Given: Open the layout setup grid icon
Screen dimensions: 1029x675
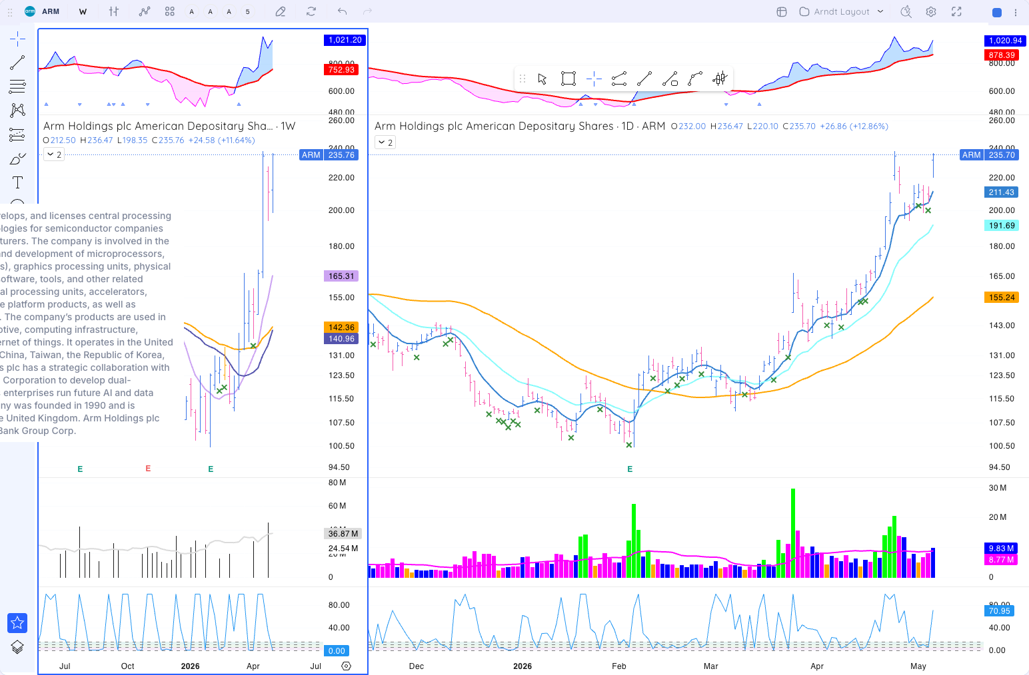Looking at the screenshot, I should [x=782, y=11].
